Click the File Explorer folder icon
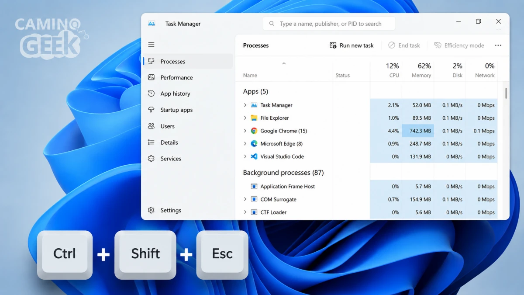 coord(254,118)
